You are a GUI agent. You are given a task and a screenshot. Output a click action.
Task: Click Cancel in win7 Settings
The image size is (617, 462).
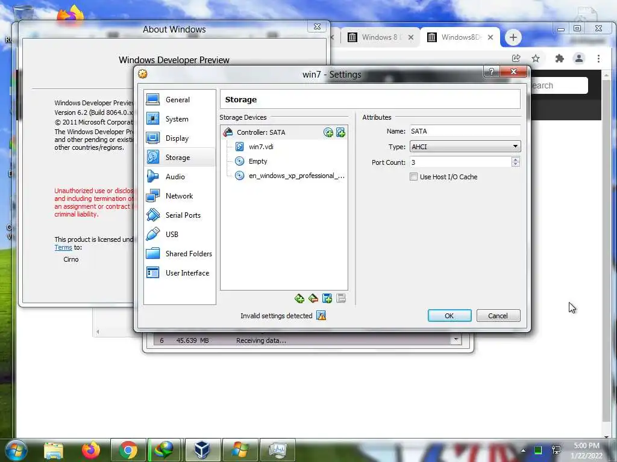pos(498,315)
